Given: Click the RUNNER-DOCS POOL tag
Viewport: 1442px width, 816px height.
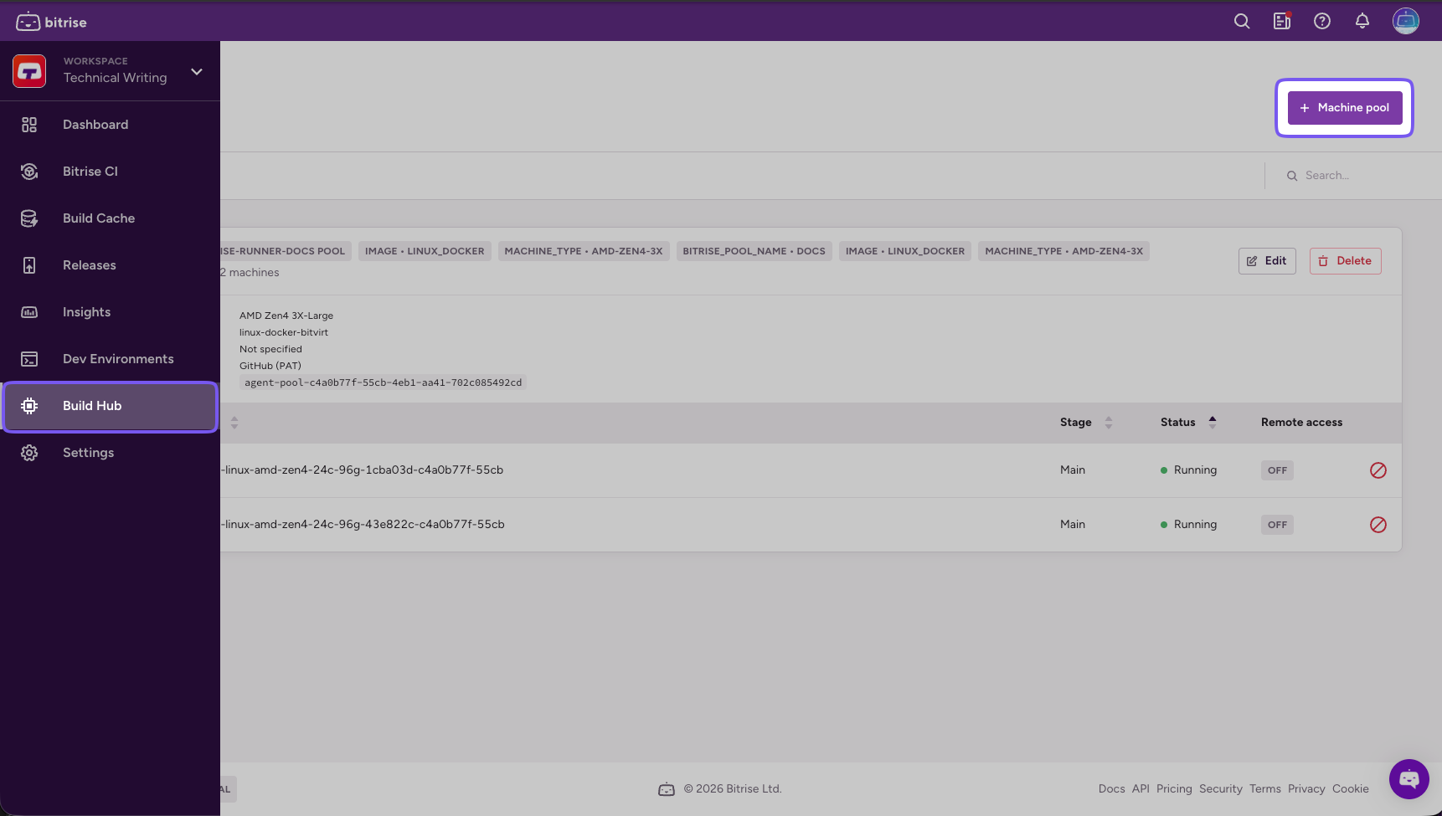Looking at the screenshot, I should pos(286,251).
